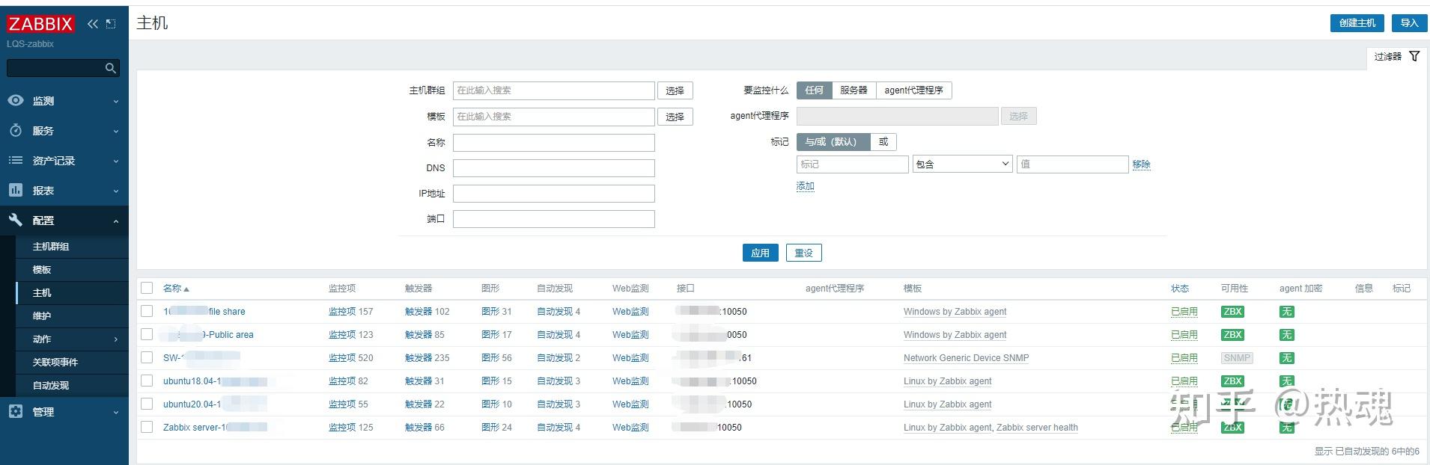The height and width of the screenshot is (465, 1430).
Task: Click the sort arrow beside 名称 column
Action: click(186, 289)
